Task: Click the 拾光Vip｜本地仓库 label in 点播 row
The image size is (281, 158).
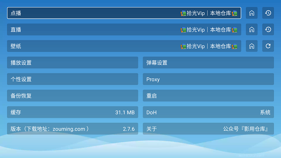Action: (x=209, y=13)
